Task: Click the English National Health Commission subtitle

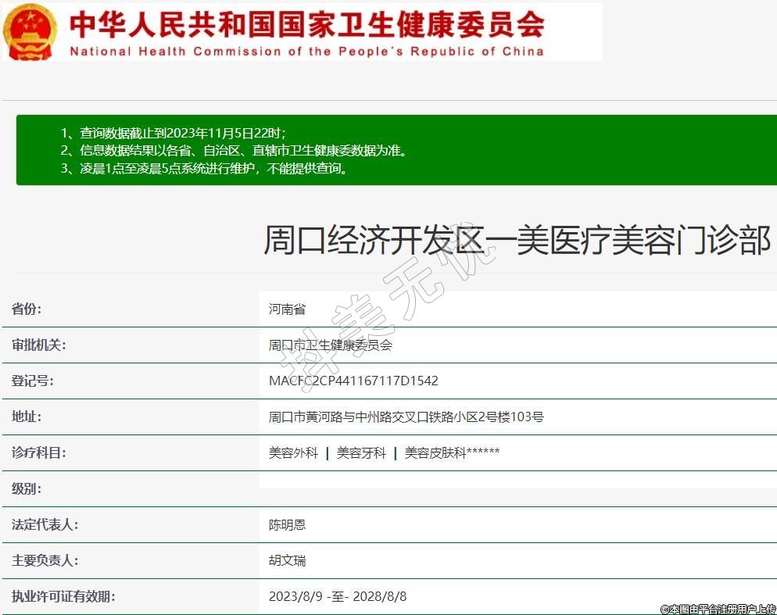Action: coord(306,52)
